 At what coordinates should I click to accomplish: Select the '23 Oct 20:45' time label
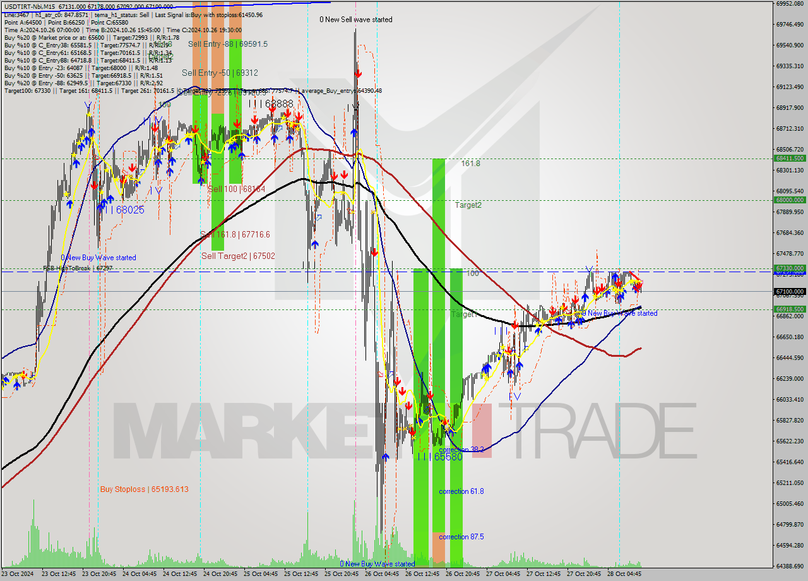pyautogui.click(x=99, y=574)
